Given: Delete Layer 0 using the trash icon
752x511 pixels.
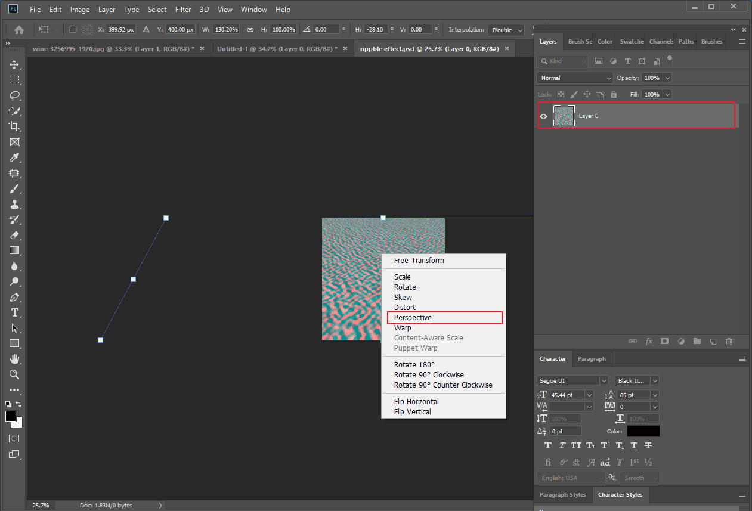Looking at the screenshot, I should pyautogui.click(x=729, y=341).
